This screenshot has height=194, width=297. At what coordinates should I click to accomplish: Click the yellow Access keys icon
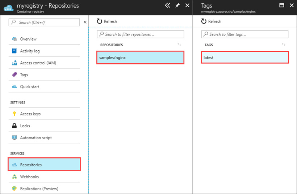pos(14,114)
